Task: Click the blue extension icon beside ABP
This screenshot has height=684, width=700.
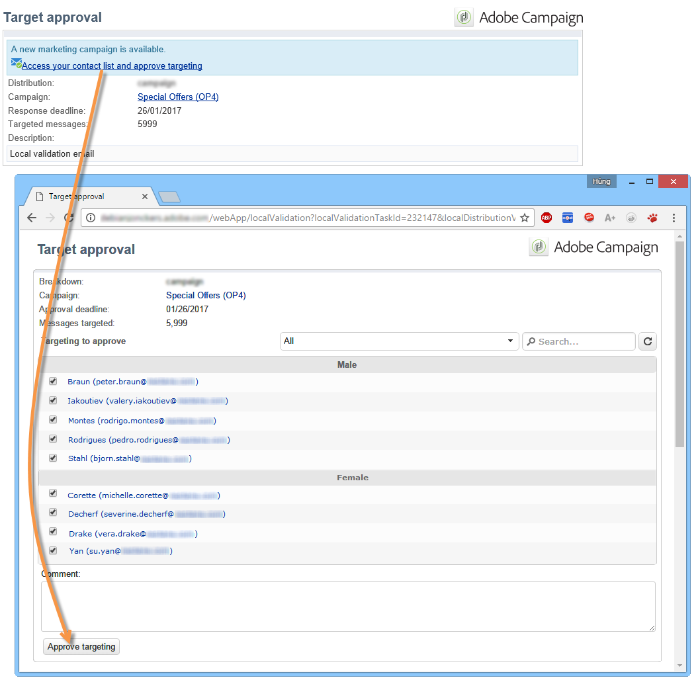Action: (x=568, y=218)
